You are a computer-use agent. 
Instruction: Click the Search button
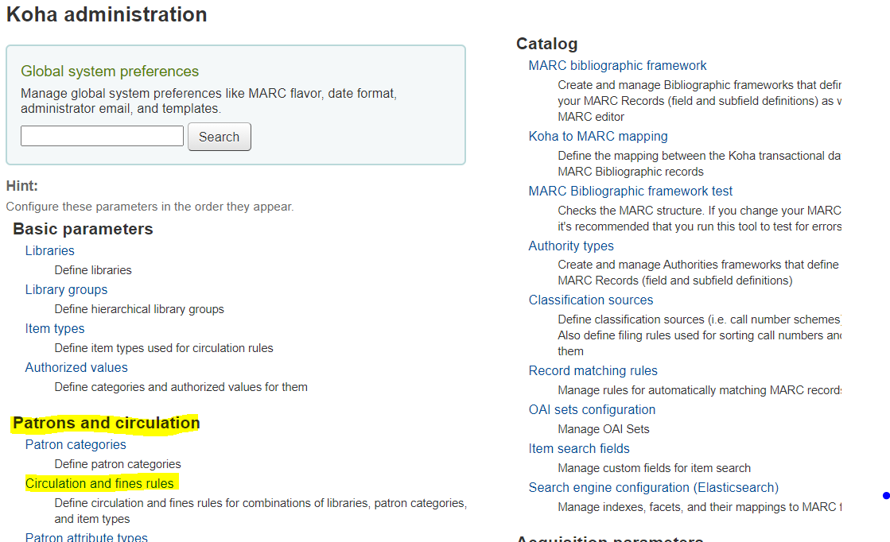219,137
